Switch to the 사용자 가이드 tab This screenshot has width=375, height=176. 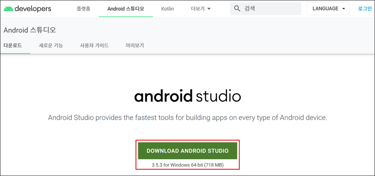94,45
